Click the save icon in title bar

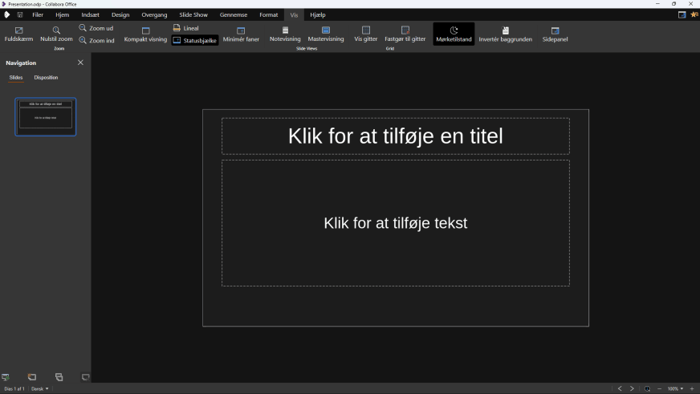20,14
